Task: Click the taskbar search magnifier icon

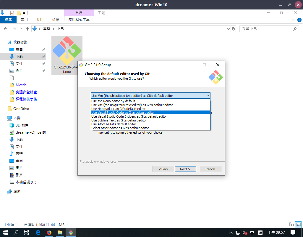Action: point(16,233)
